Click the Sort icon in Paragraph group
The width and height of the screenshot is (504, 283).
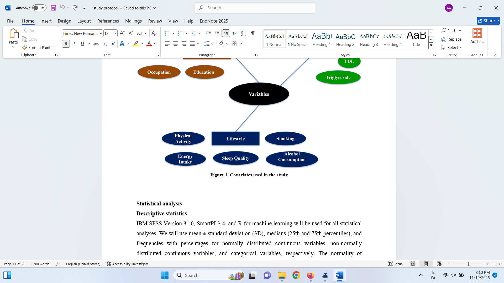coord(243,33)
